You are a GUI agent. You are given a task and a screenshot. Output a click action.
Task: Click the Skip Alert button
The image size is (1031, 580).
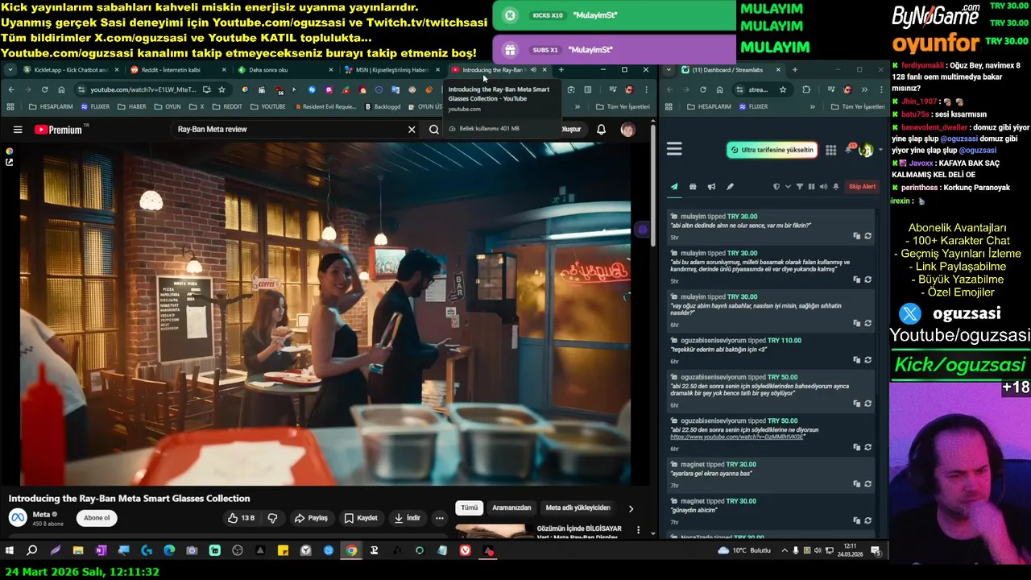[862, 187]
